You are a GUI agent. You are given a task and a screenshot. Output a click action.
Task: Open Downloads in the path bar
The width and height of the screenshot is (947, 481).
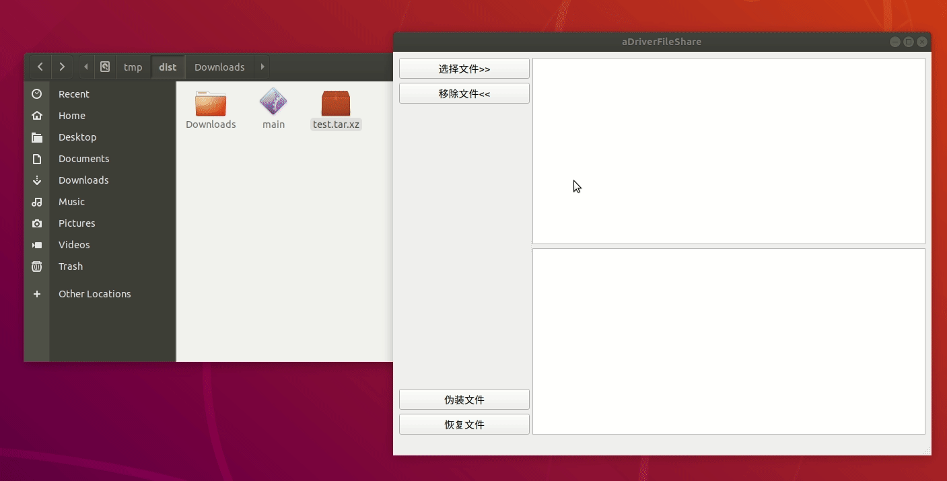[219, 67]
